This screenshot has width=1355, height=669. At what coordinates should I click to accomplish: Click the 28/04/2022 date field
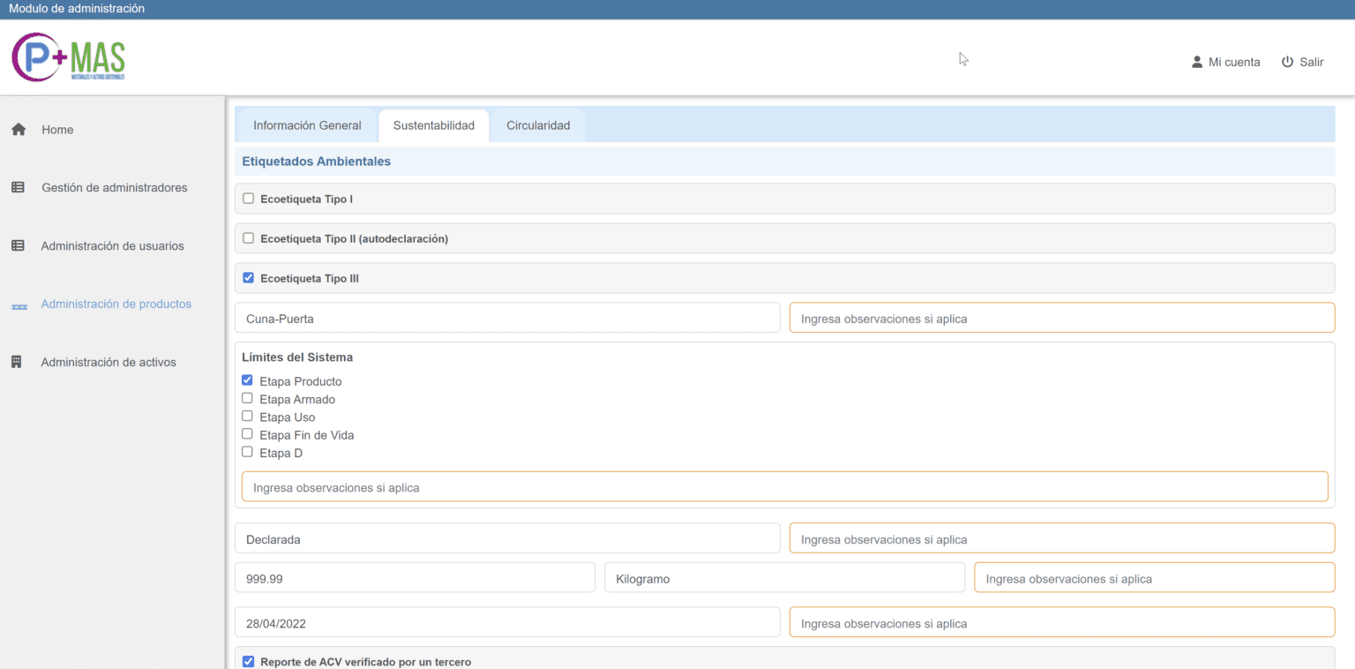point(507,623)
